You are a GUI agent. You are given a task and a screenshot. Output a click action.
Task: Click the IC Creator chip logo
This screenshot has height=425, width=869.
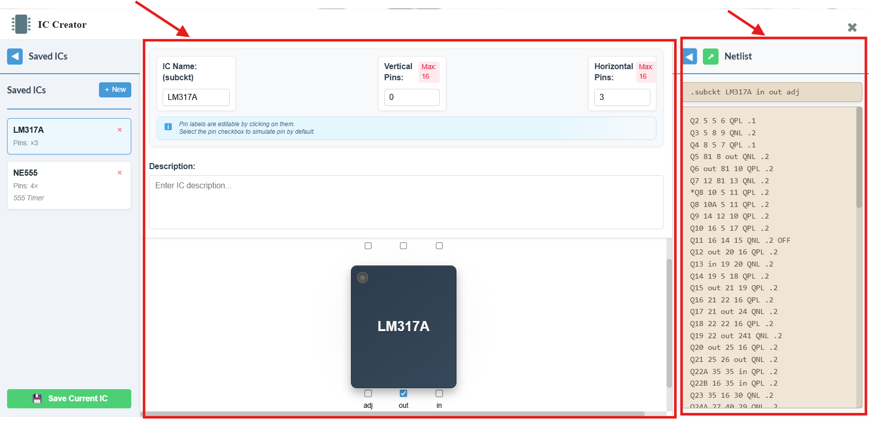point(21,24)
